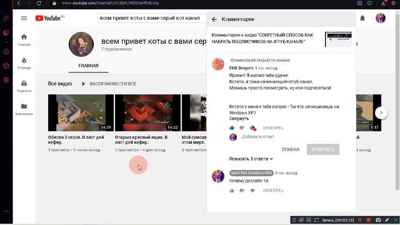The image size is (400, 225).
Task: Return from comments panel with back arrow
Action: [214, 19]
